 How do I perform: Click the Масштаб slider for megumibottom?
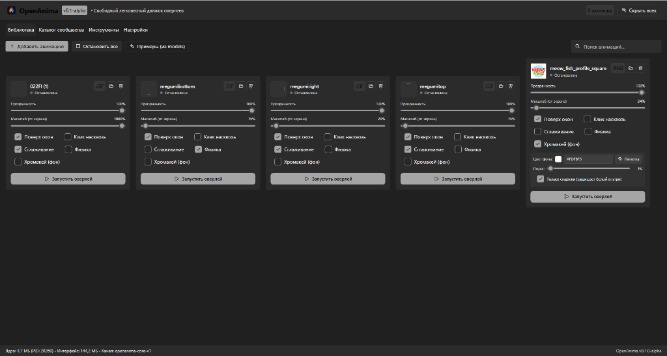click(x=198, y=125)
